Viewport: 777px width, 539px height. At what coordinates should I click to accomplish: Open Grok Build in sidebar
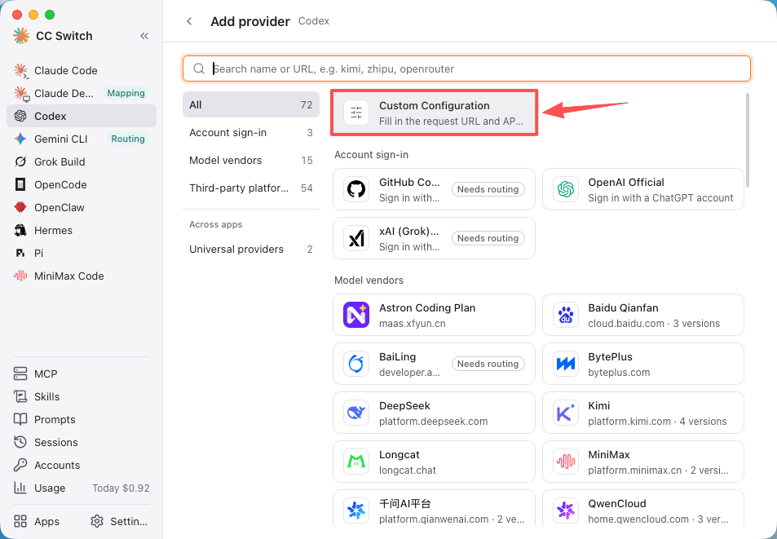(x=82, y=161)
